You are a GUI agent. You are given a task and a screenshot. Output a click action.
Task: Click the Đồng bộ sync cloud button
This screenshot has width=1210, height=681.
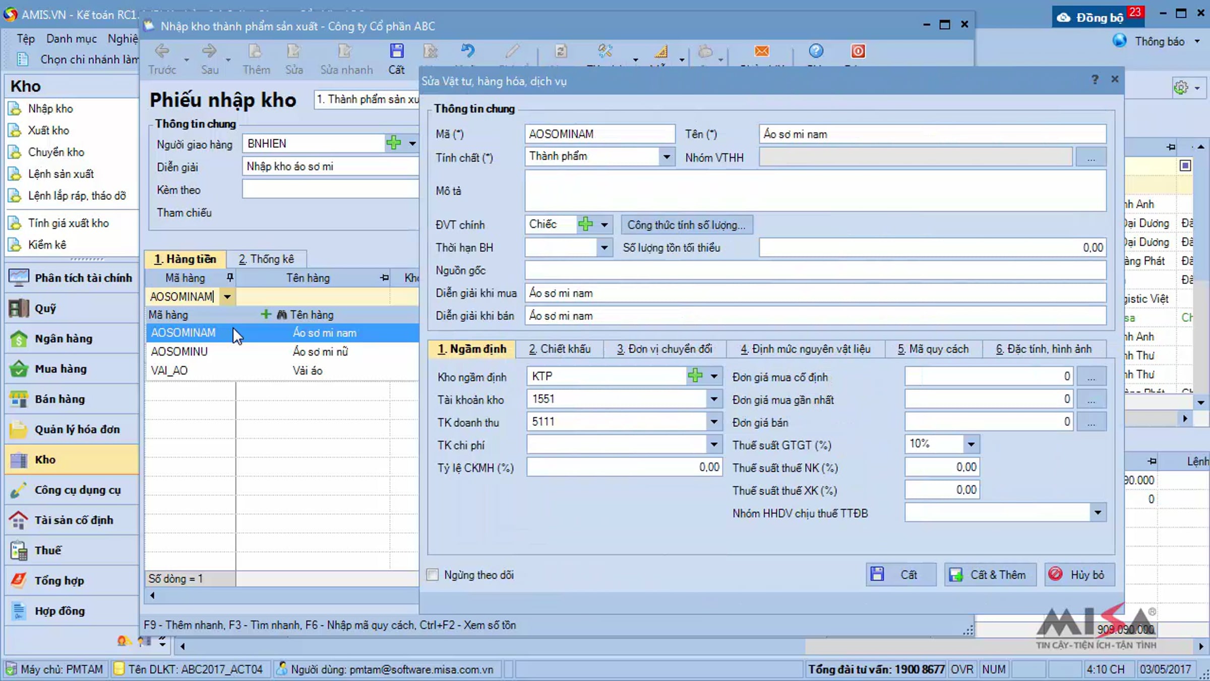(1099, 17)
